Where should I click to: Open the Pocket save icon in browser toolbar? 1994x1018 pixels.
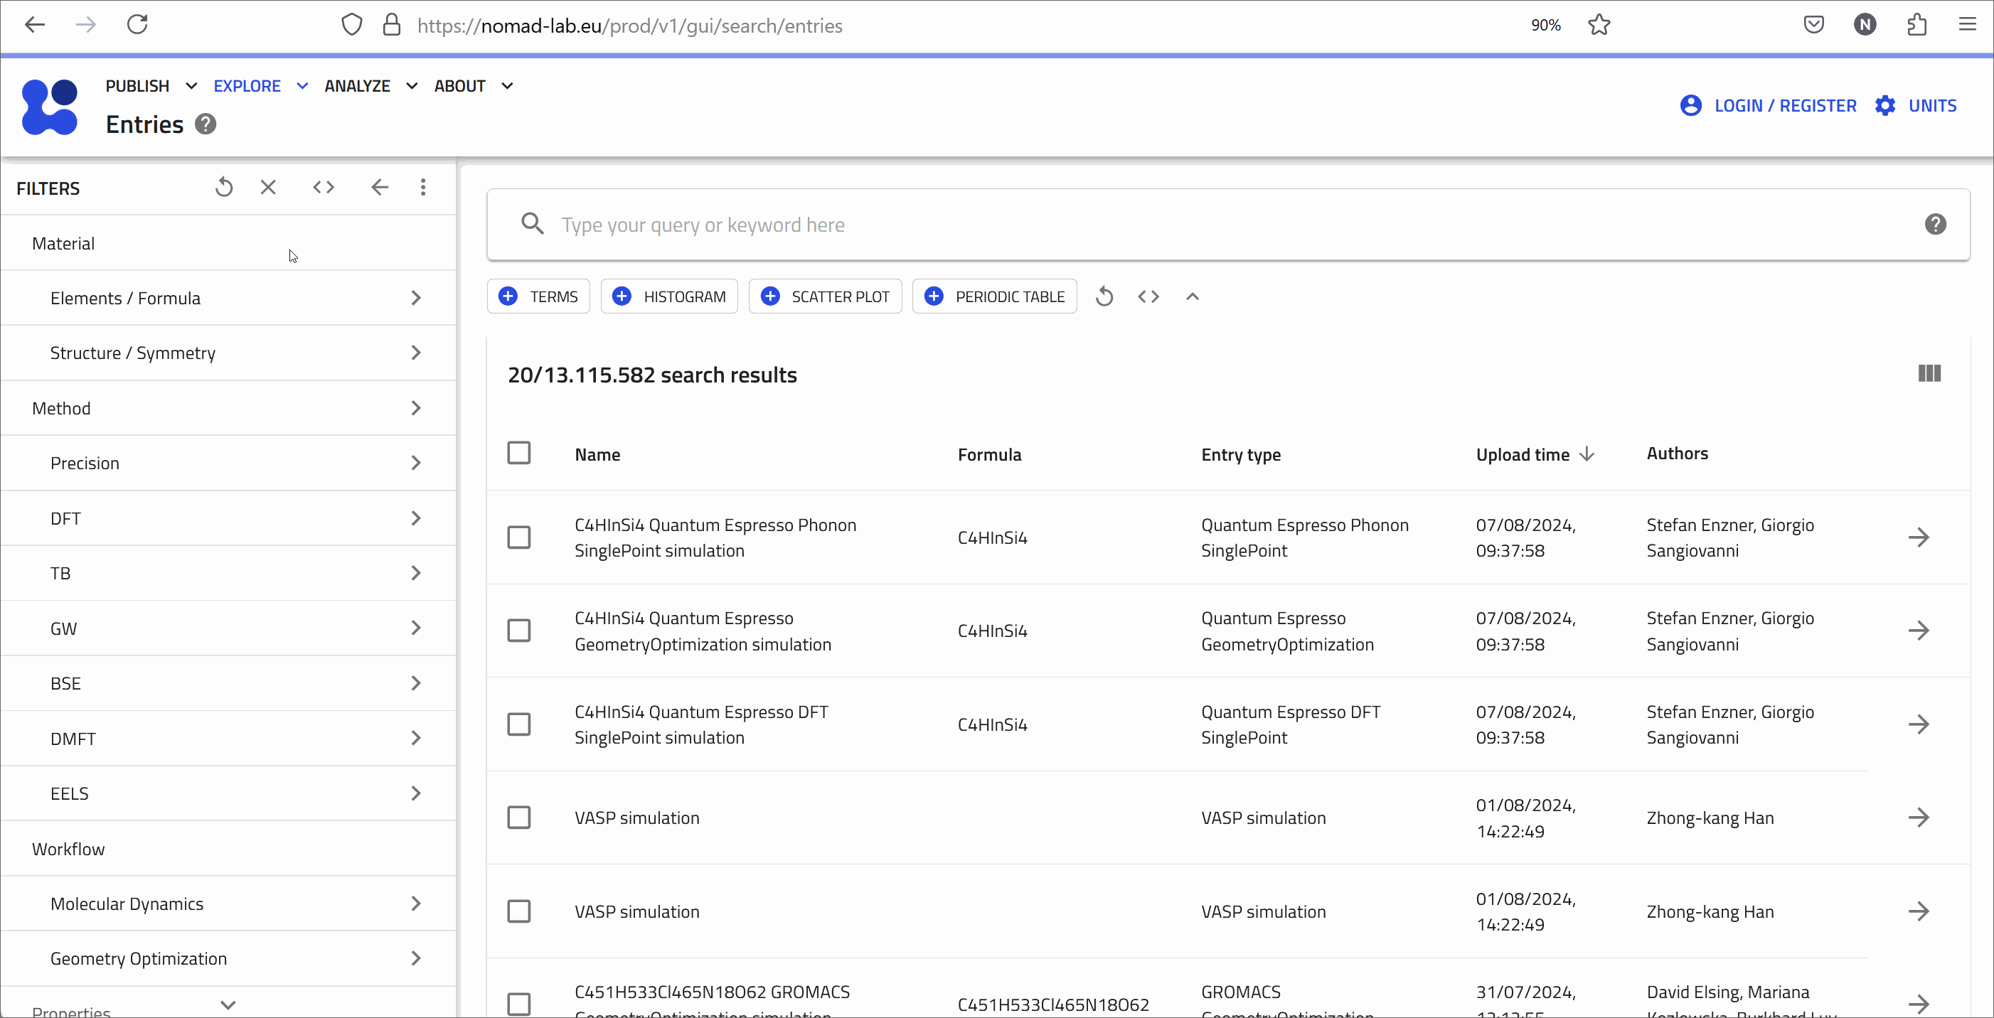coord(1813,25)
